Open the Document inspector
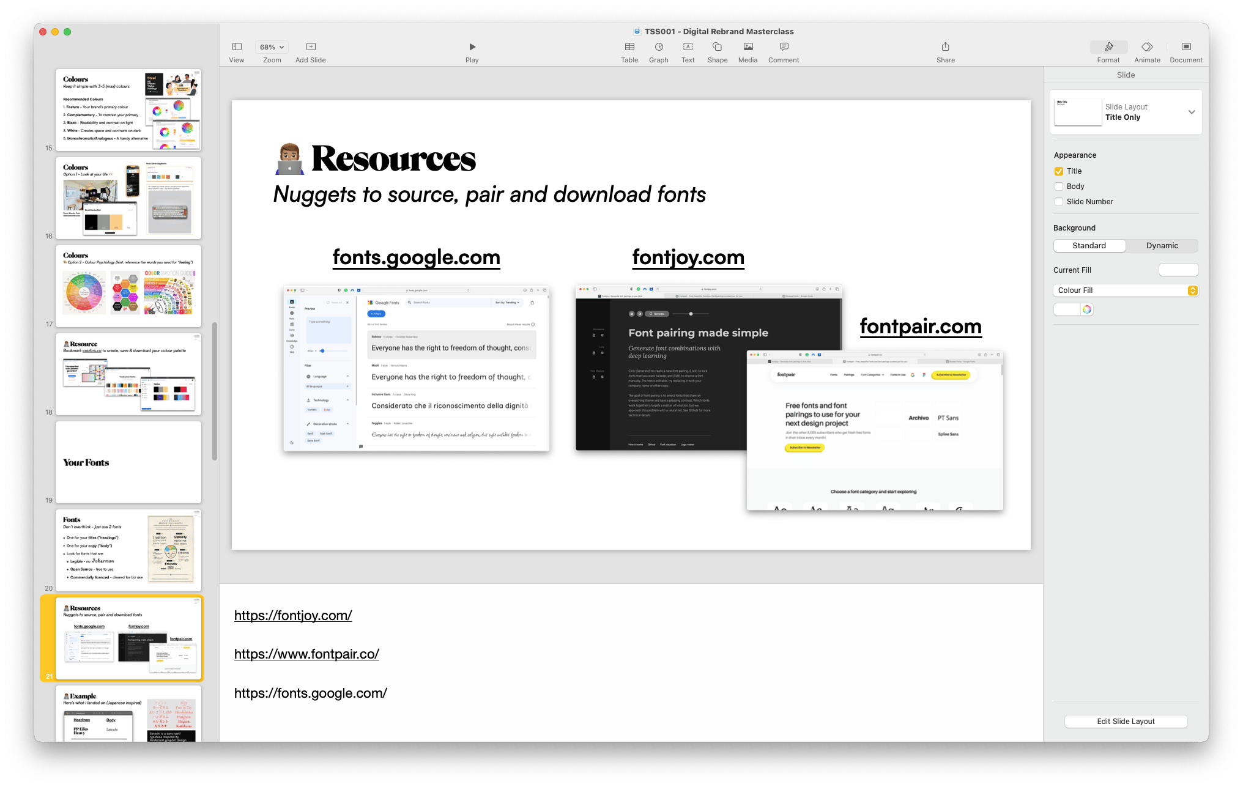This screenshot has width=1243, height=787. (x=1186, y=47)
